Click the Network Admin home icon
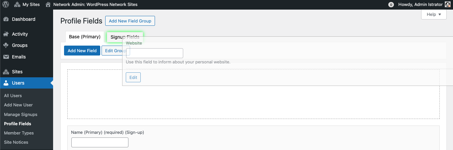 48,5
